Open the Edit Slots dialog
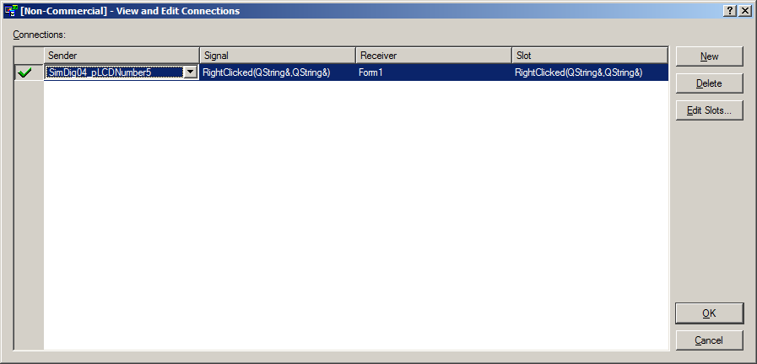757x364 pixels. pos(709,110)
